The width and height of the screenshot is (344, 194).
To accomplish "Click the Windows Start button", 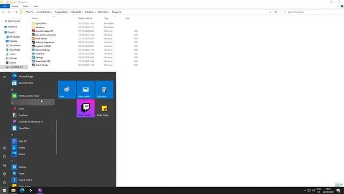I will click(4, 190).
